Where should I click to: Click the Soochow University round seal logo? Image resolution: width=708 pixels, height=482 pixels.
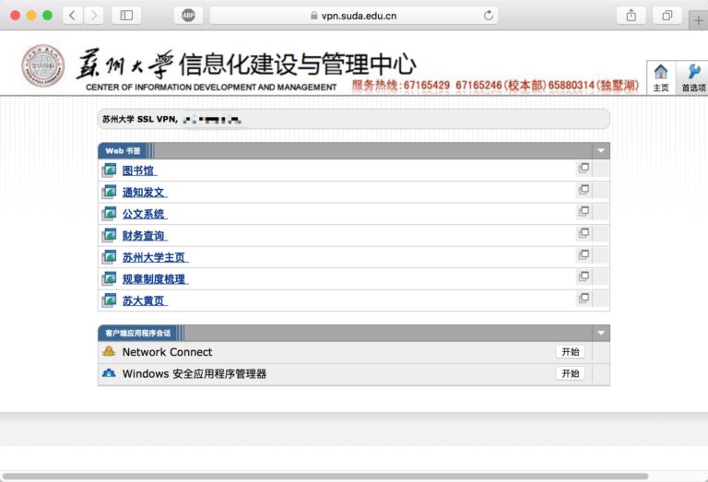(x=43, y=65)
